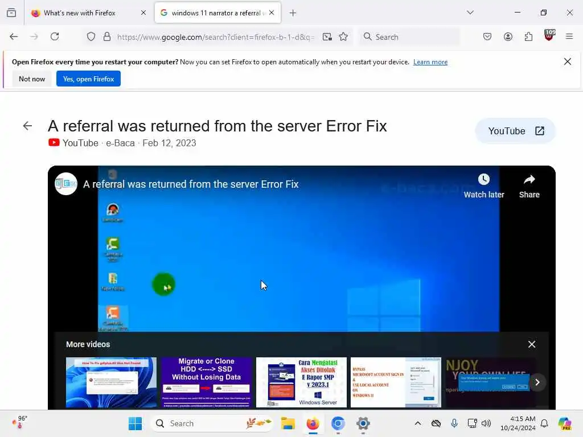Go back from video result arrow
The height and width of the screenshot is (437, 583).
coord(27,126)
